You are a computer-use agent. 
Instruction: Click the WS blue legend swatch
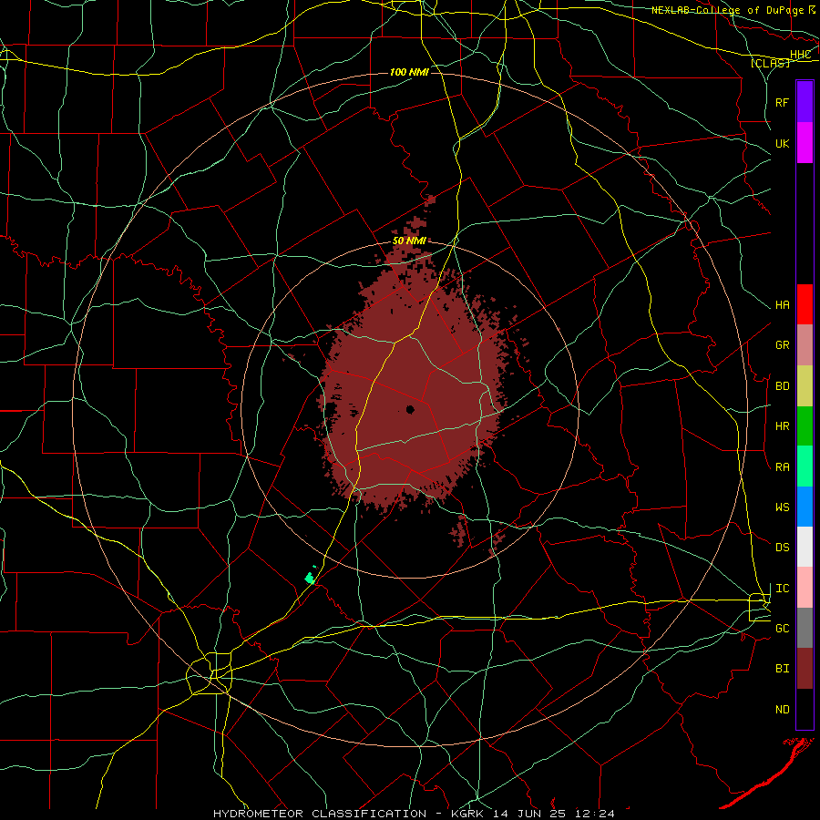(805, 507)
